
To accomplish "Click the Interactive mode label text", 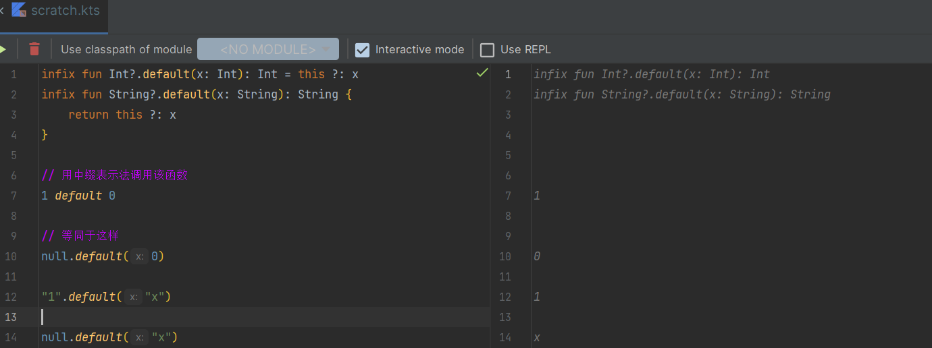I will (x=419, y=49).
